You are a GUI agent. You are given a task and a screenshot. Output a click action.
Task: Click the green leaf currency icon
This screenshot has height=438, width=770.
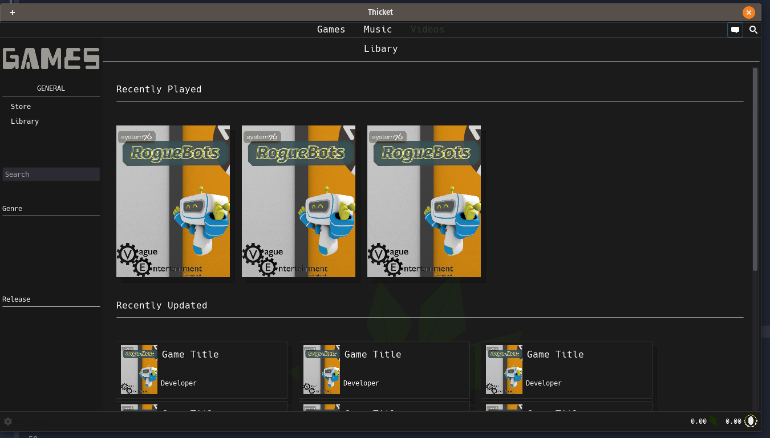coord(713,421)
